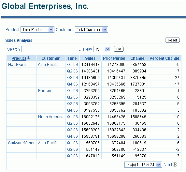
Task: Open the Product dropdown showing Total Product
Action: pyautogui.click(x=37, y=30)
